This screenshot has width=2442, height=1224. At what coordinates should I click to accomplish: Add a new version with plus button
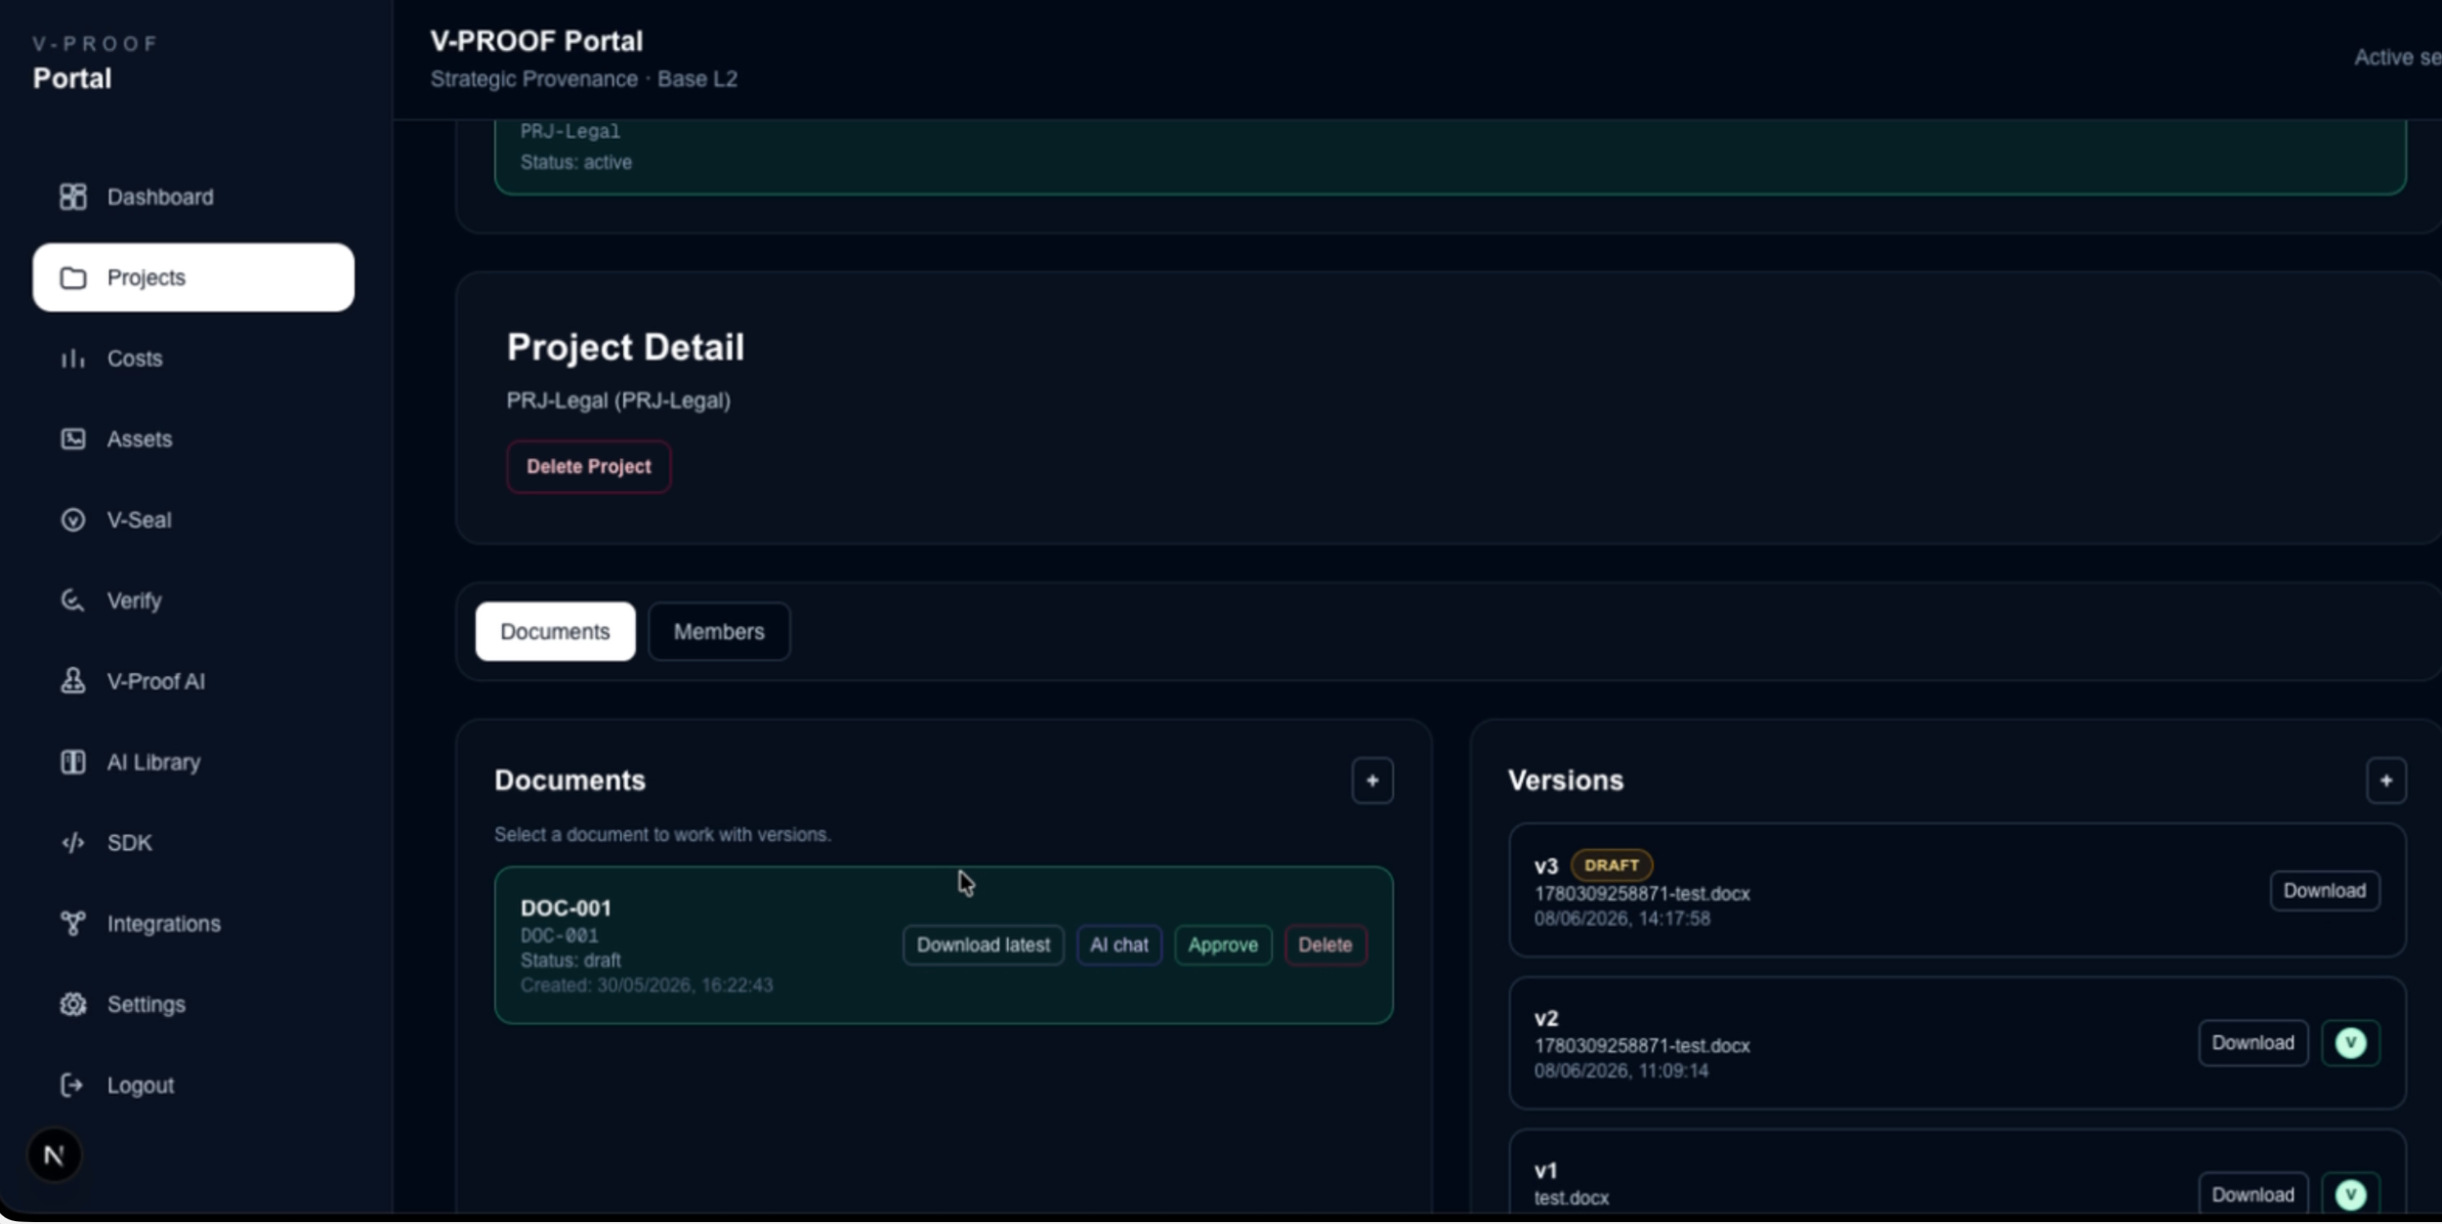2386,781
